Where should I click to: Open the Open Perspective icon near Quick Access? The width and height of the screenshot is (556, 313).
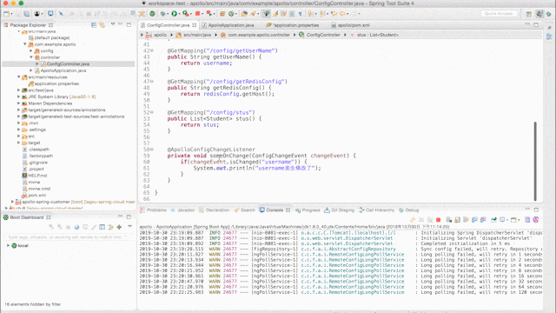[x=529, y=14]
